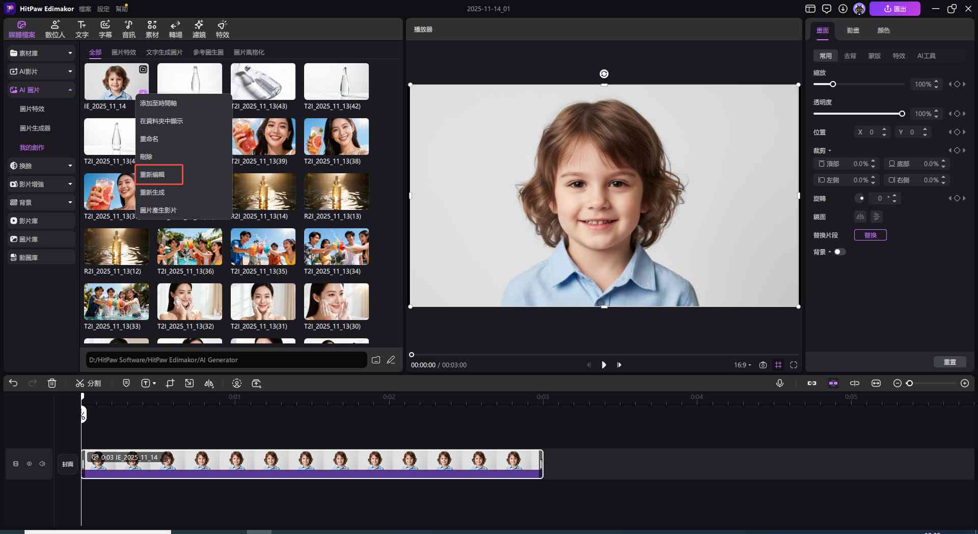Open the 濾鏡 filters panel
This screenshot has width=978, height=534.
pyautogui.click(x=199, y=29)
